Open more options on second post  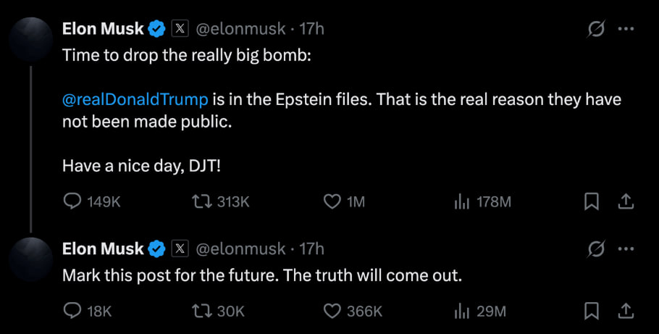click(x=626, y=249)
